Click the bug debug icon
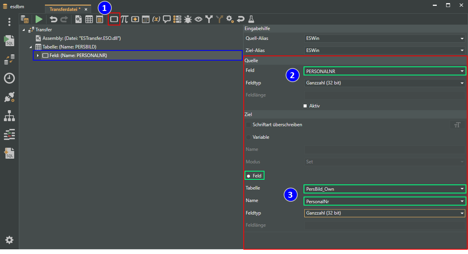Image resolution: width=468 pixels, height=254 pixels. pyautogui.click(x=188, y=19)
